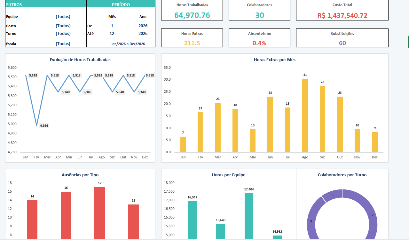
Task: Select the year 2026 in the Até row
Action: (143, 33)
